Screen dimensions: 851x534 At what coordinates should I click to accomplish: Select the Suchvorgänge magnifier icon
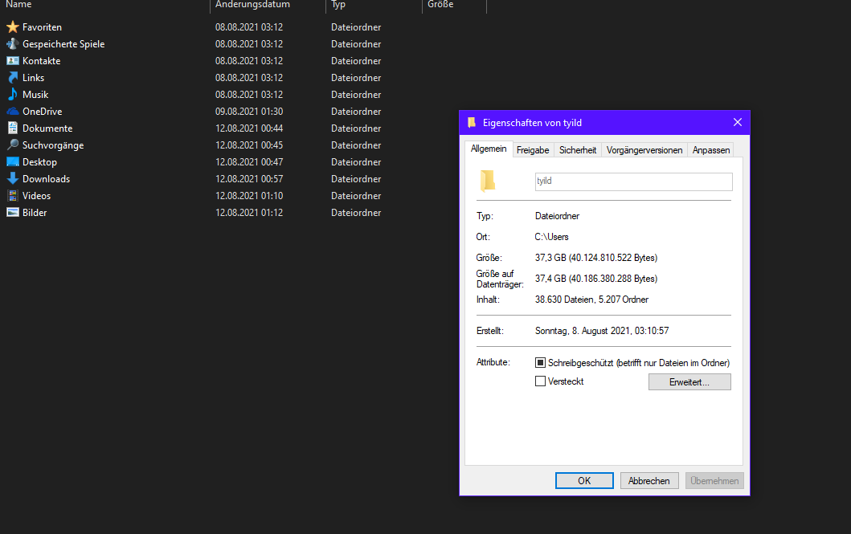[13, 145]
